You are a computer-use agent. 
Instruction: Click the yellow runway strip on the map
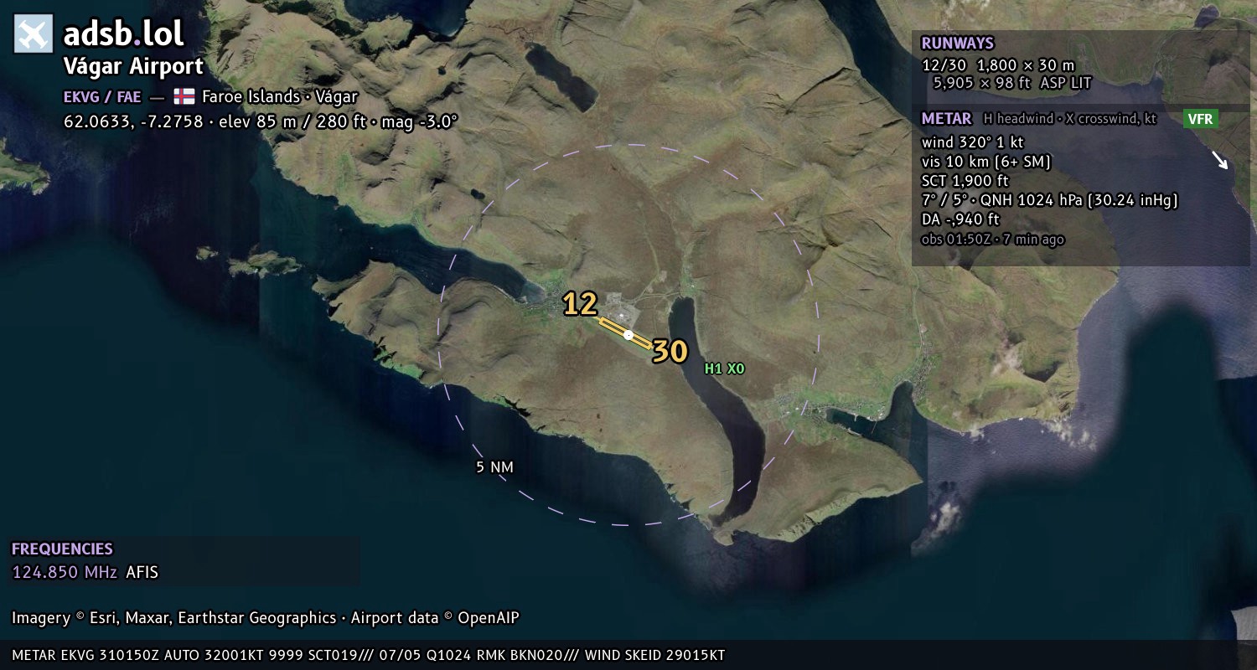click(x=625, y=332)
